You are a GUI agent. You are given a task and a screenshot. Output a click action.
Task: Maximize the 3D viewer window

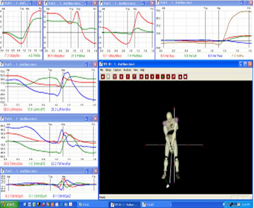coord(246,64)
